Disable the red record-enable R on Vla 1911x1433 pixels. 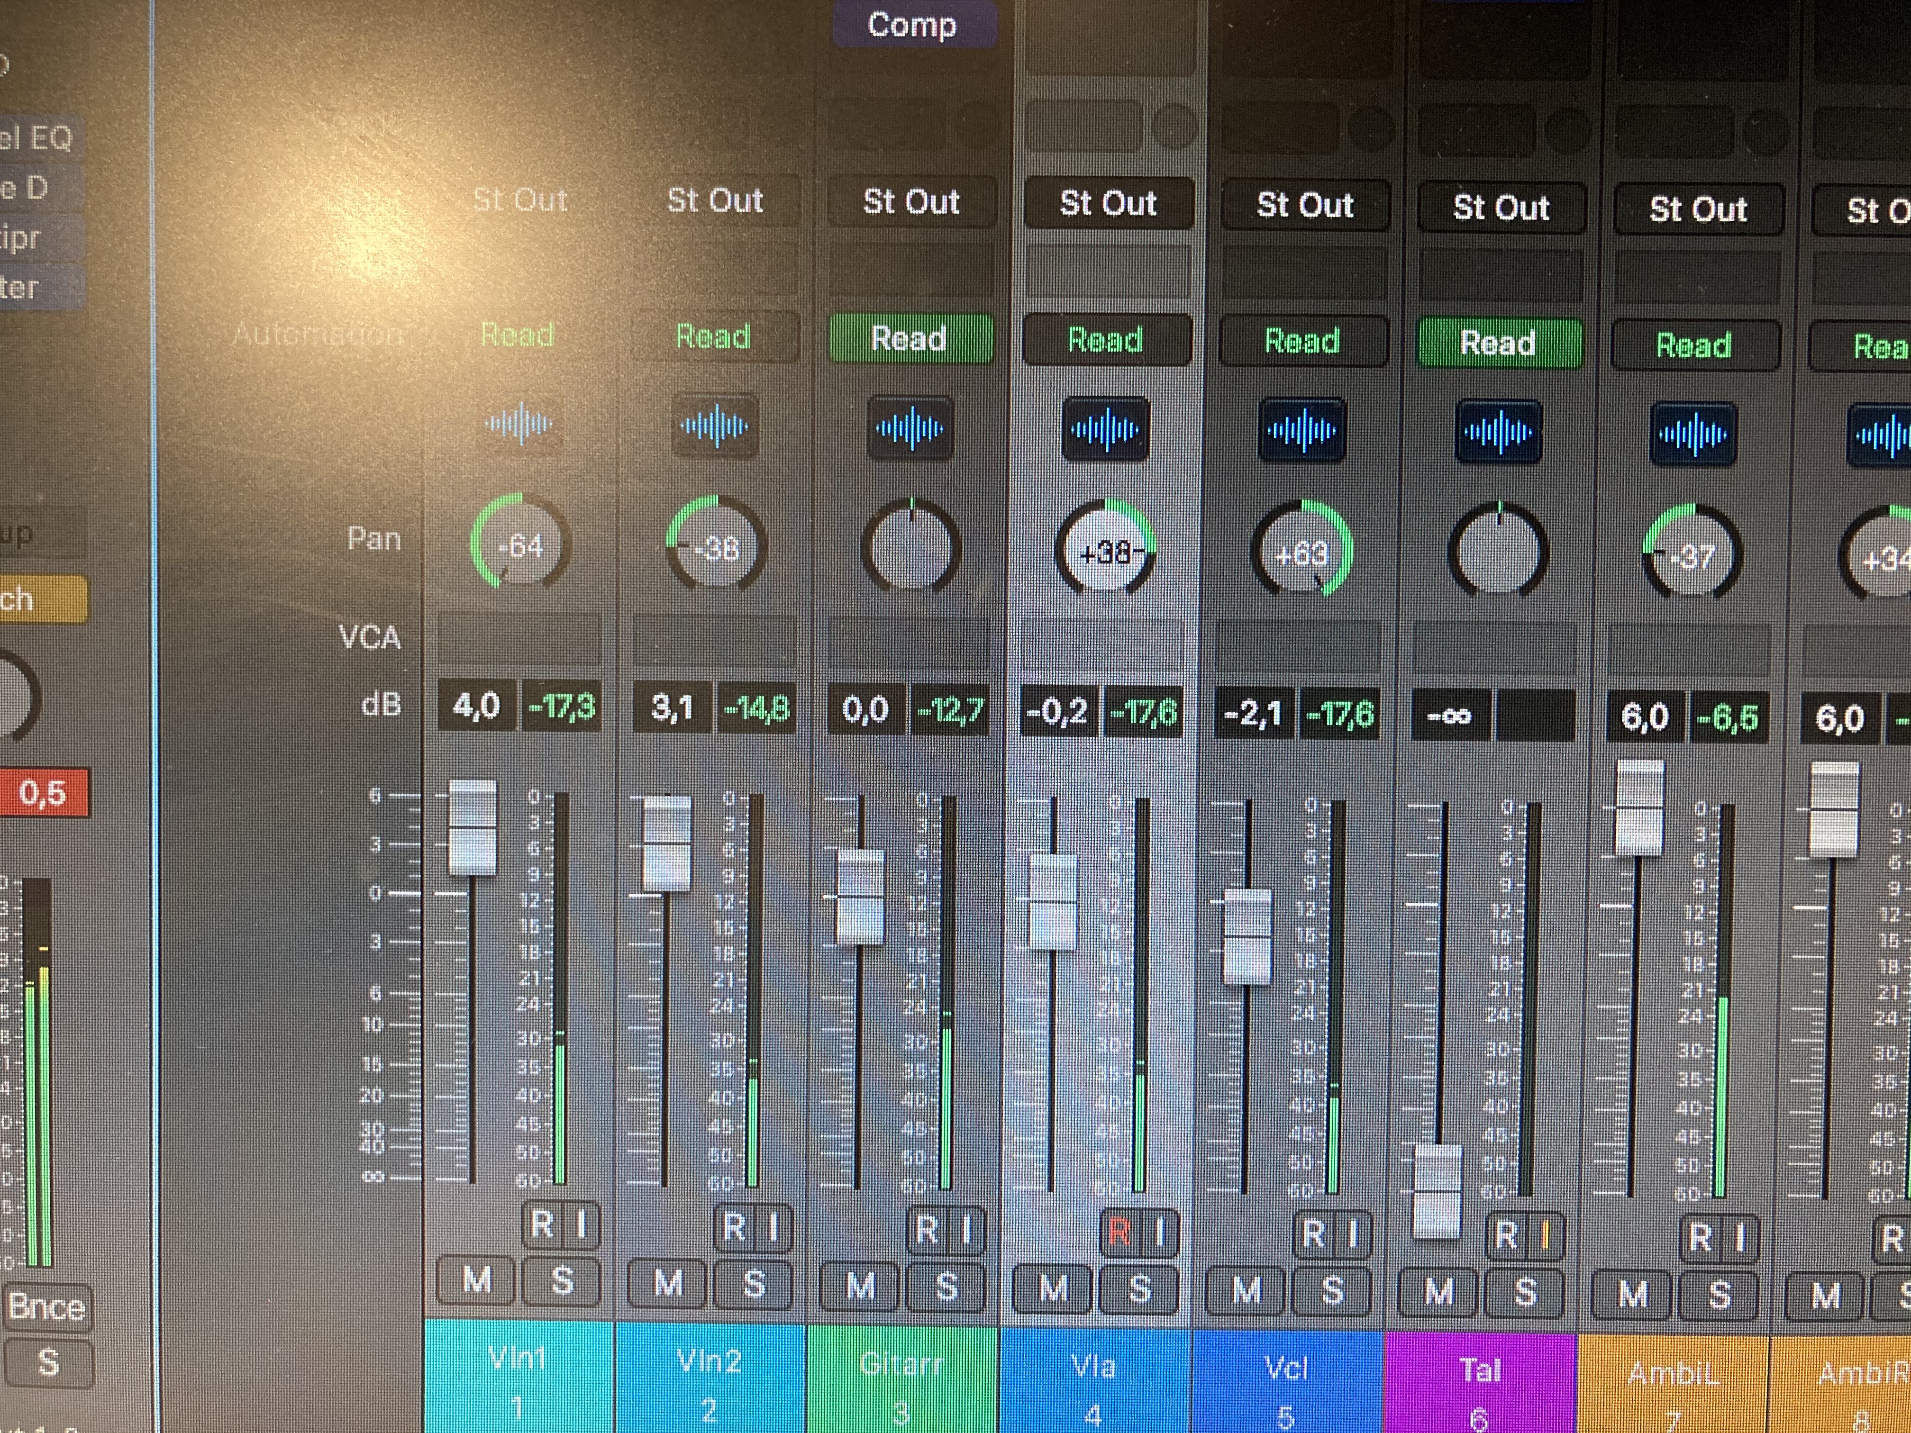coord(1119,1231)
